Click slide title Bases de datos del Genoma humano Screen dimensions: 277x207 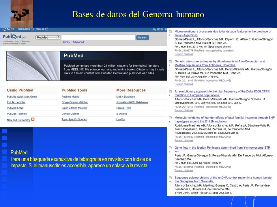click(x=138, y=14)
